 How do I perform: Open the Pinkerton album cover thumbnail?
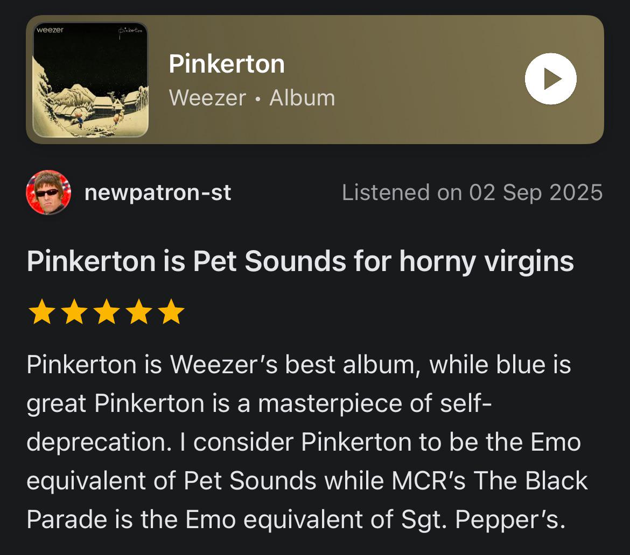point(90,80)
